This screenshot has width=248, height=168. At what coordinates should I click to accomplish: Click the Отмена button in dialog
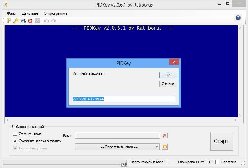click(x=168, y=84)
